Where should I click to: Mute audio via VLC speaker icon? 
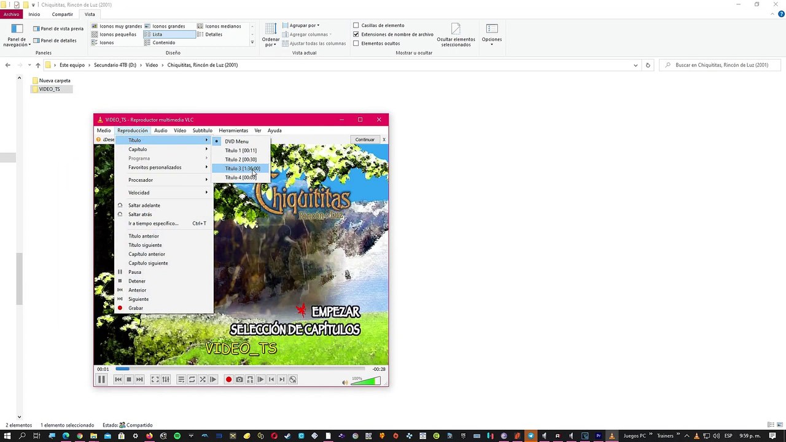(344, 382)
